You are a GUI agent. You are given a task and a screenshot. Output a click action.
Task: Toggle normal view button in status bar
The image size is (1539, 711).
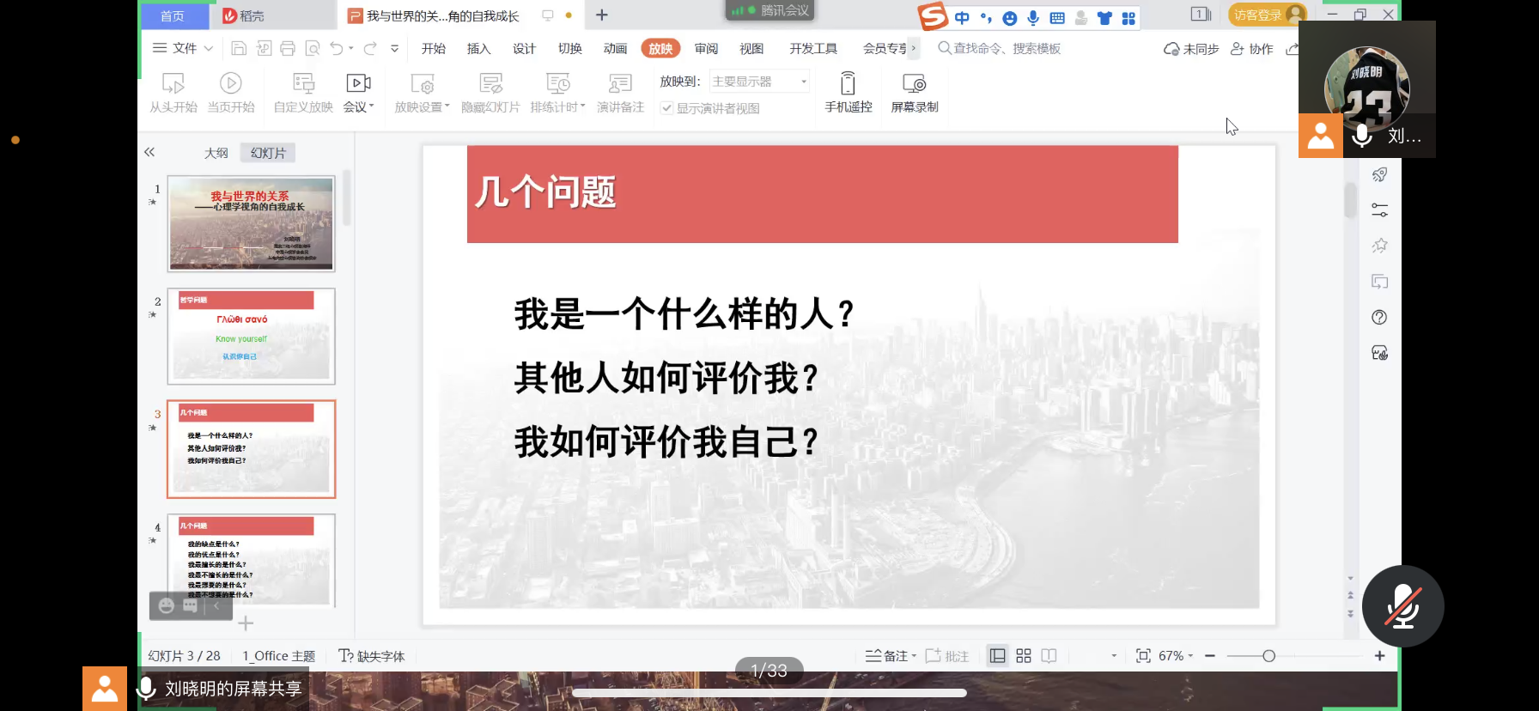997,656
